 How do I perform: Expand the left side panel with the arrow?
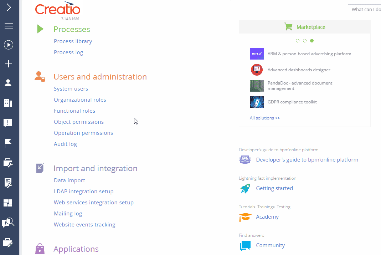point(9,7)
